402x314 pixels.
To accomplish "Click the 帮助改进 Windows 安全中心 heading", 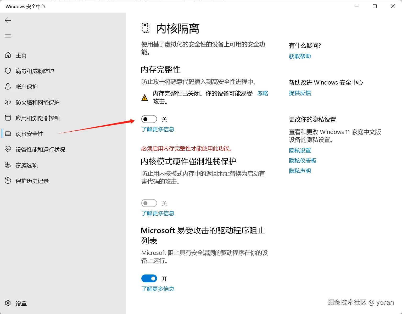I will click(326, 82).
